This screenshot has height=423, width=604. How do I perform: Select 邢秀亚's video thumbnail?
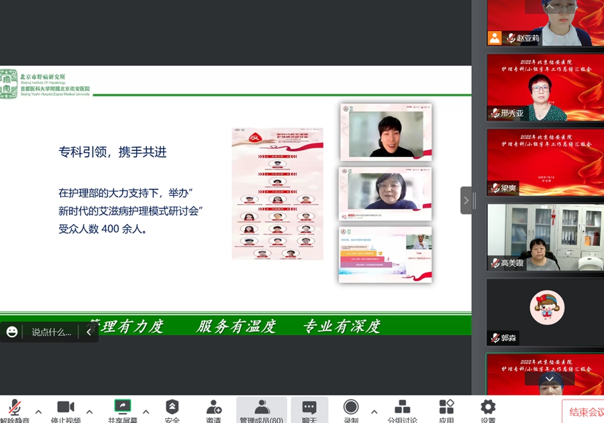tap(545, 88)
